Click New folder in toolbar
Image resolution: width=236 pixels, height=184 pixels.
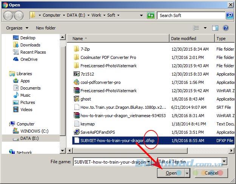(x=45, y=28)
